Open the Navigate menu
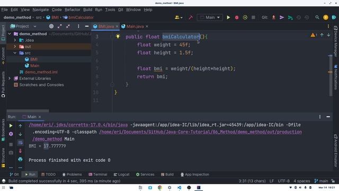The image size is (339, 191). point(41,10)
